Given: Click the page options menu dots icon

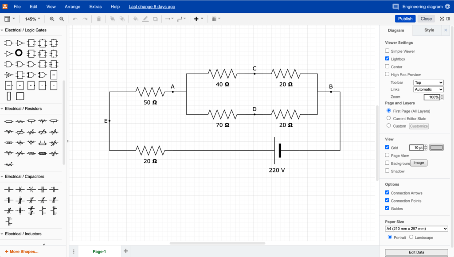Looking at the screenshot, I should [x=74, y=252].
